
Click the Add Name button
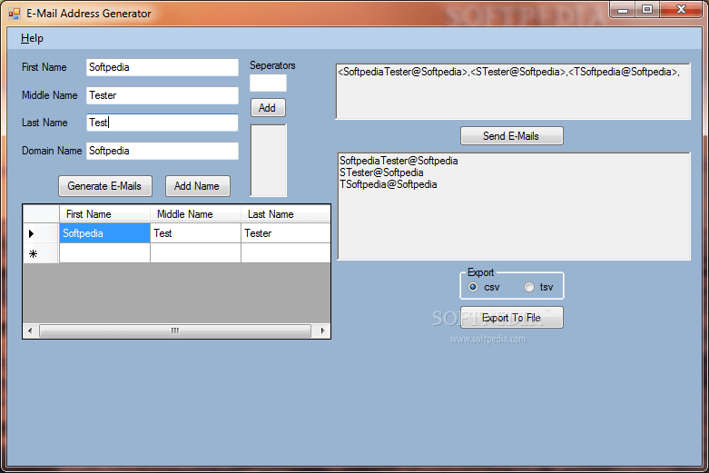point(198,186)
